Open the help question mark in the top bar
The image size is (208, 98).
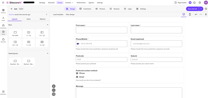point(200,3)
